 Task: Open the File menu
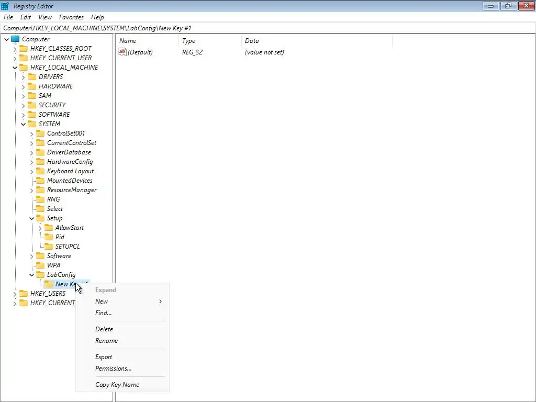click(x=8, y=17)
